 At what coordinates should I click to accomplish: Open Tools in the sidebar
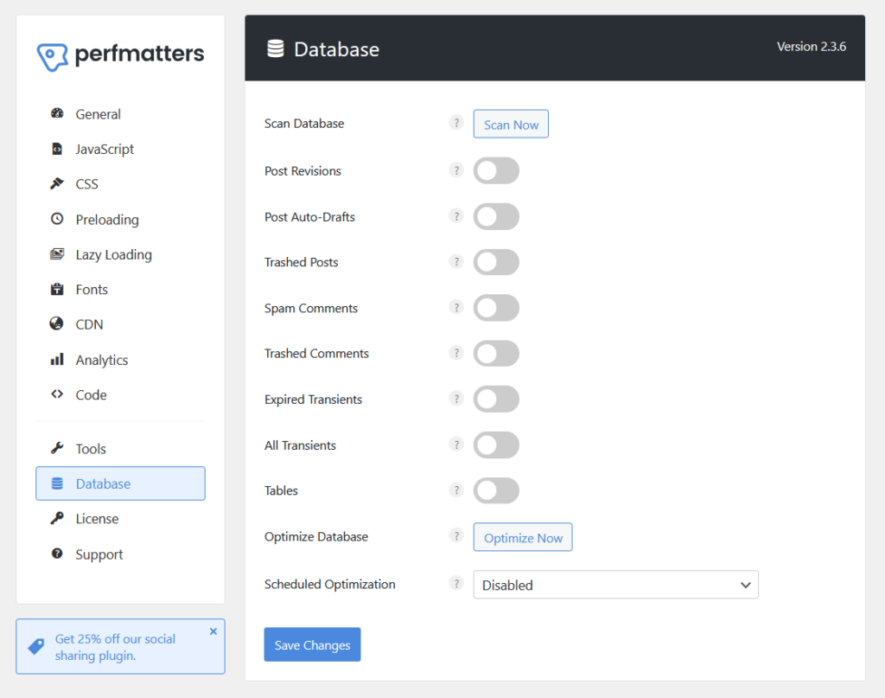pyautogui.click(x=121, y=448)
